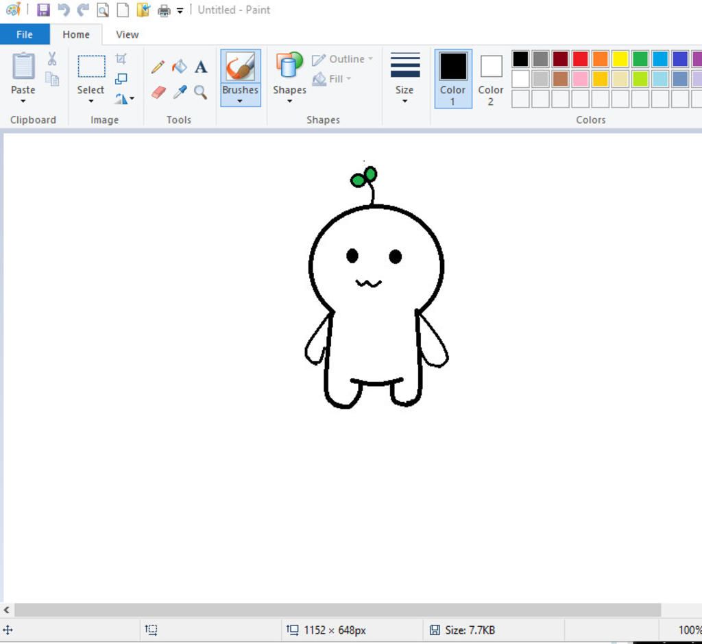Click the Paste clipboard button
This screenshot has height=644, width=702.
click(23, 73)
